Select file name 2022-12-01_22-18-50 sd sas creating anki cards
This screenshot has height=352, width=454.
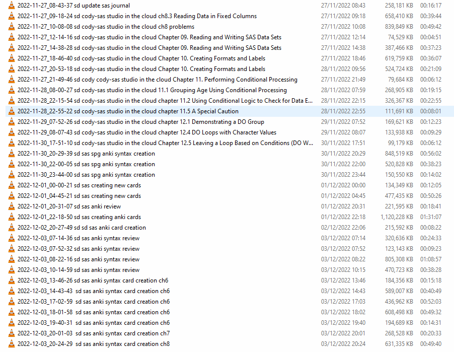(79, 217)
